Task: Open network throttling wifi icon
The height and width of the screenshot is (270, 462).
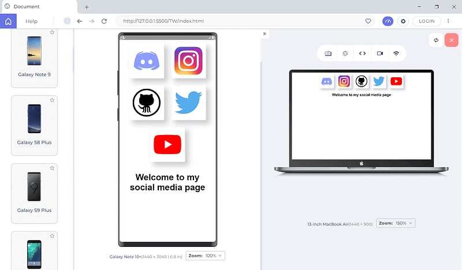Action: pos(396,53)
